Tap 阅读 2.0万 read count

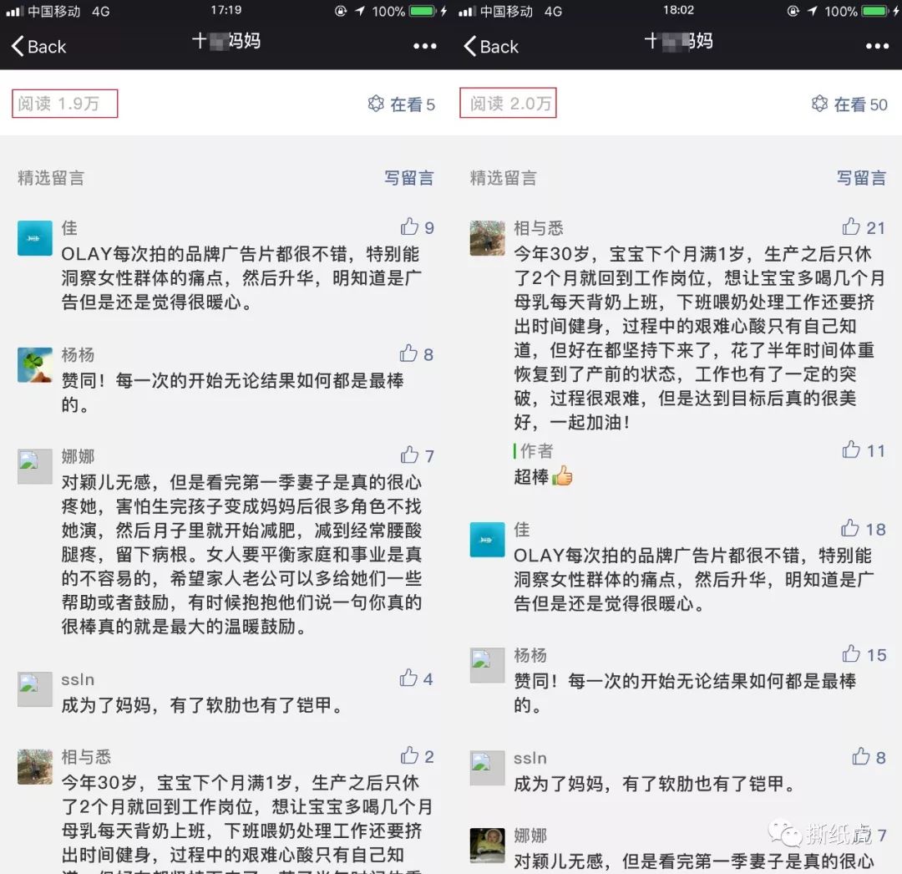pyautogui.click(x=508, y=103)
